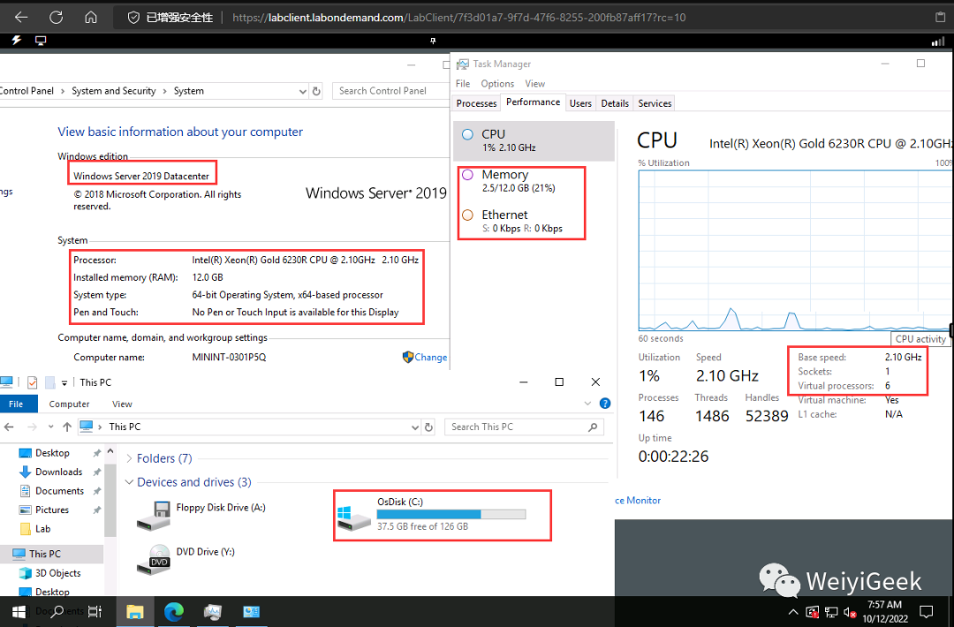Switch to the Details tab

point(615,103)
